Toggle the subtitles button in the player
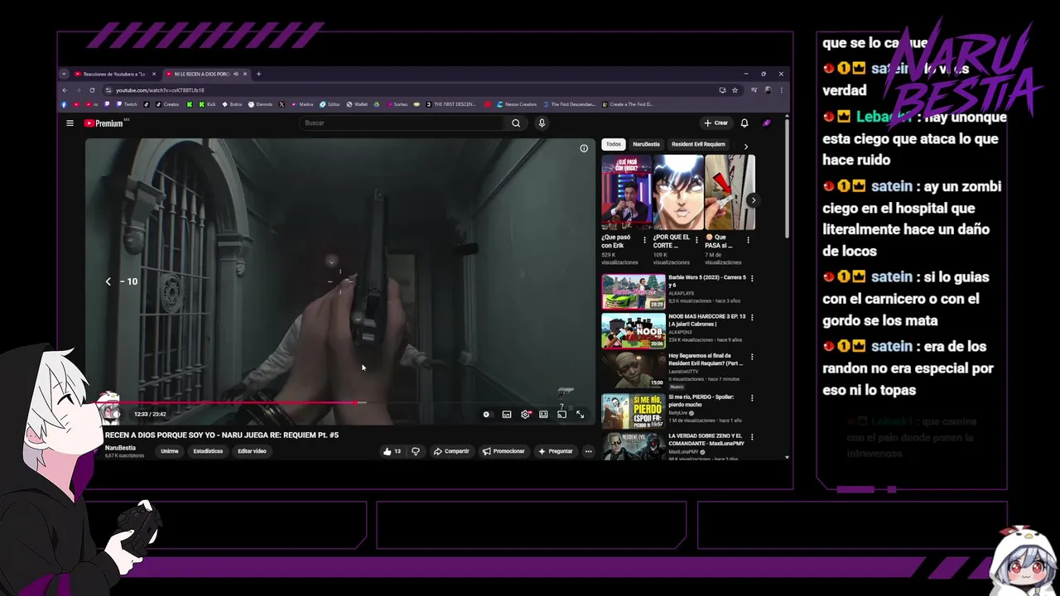 (507, 415)
